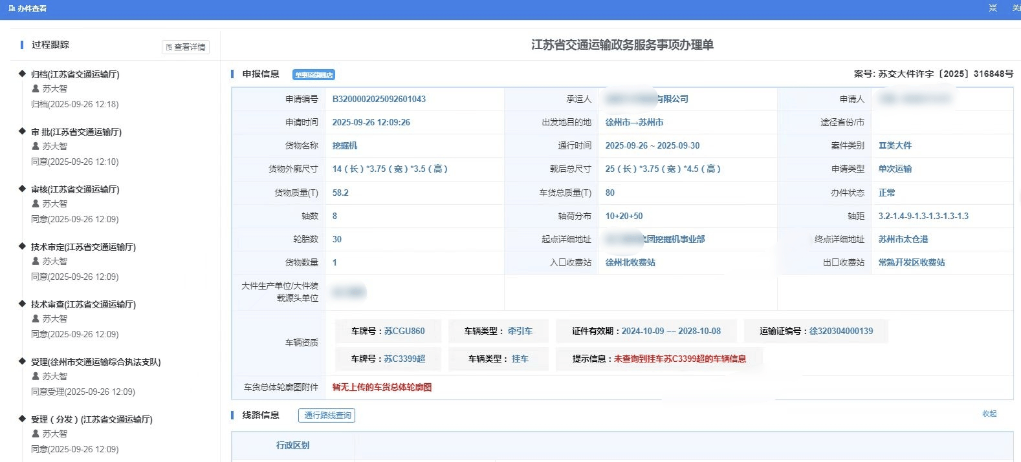Screen dimensions: 1021x462
Task: Click the 办件查看 document icon in title bar
Action: [x=12, y=8]
